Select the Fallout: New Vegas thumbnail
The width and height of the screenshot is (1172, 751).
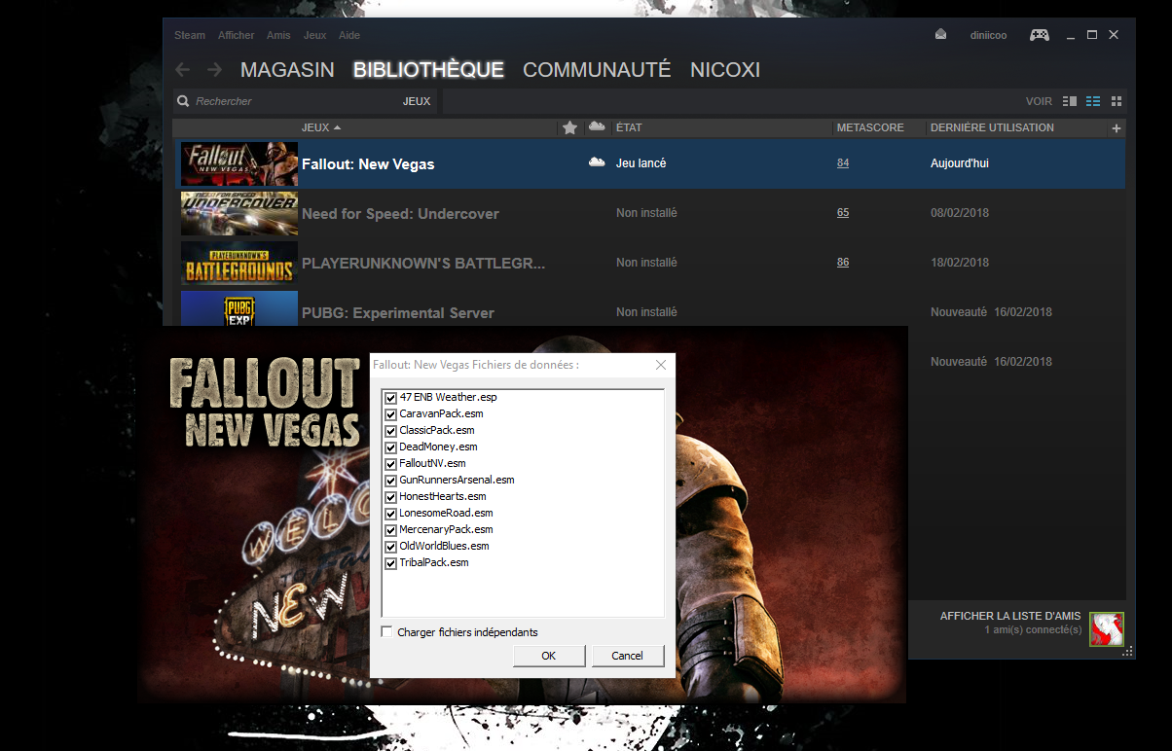coord(239,163)
